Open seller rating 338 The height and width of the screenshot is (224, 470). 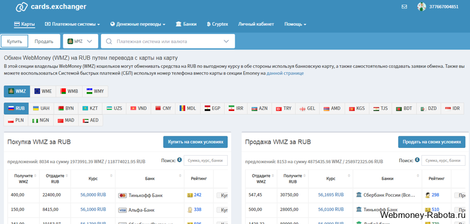198,209
